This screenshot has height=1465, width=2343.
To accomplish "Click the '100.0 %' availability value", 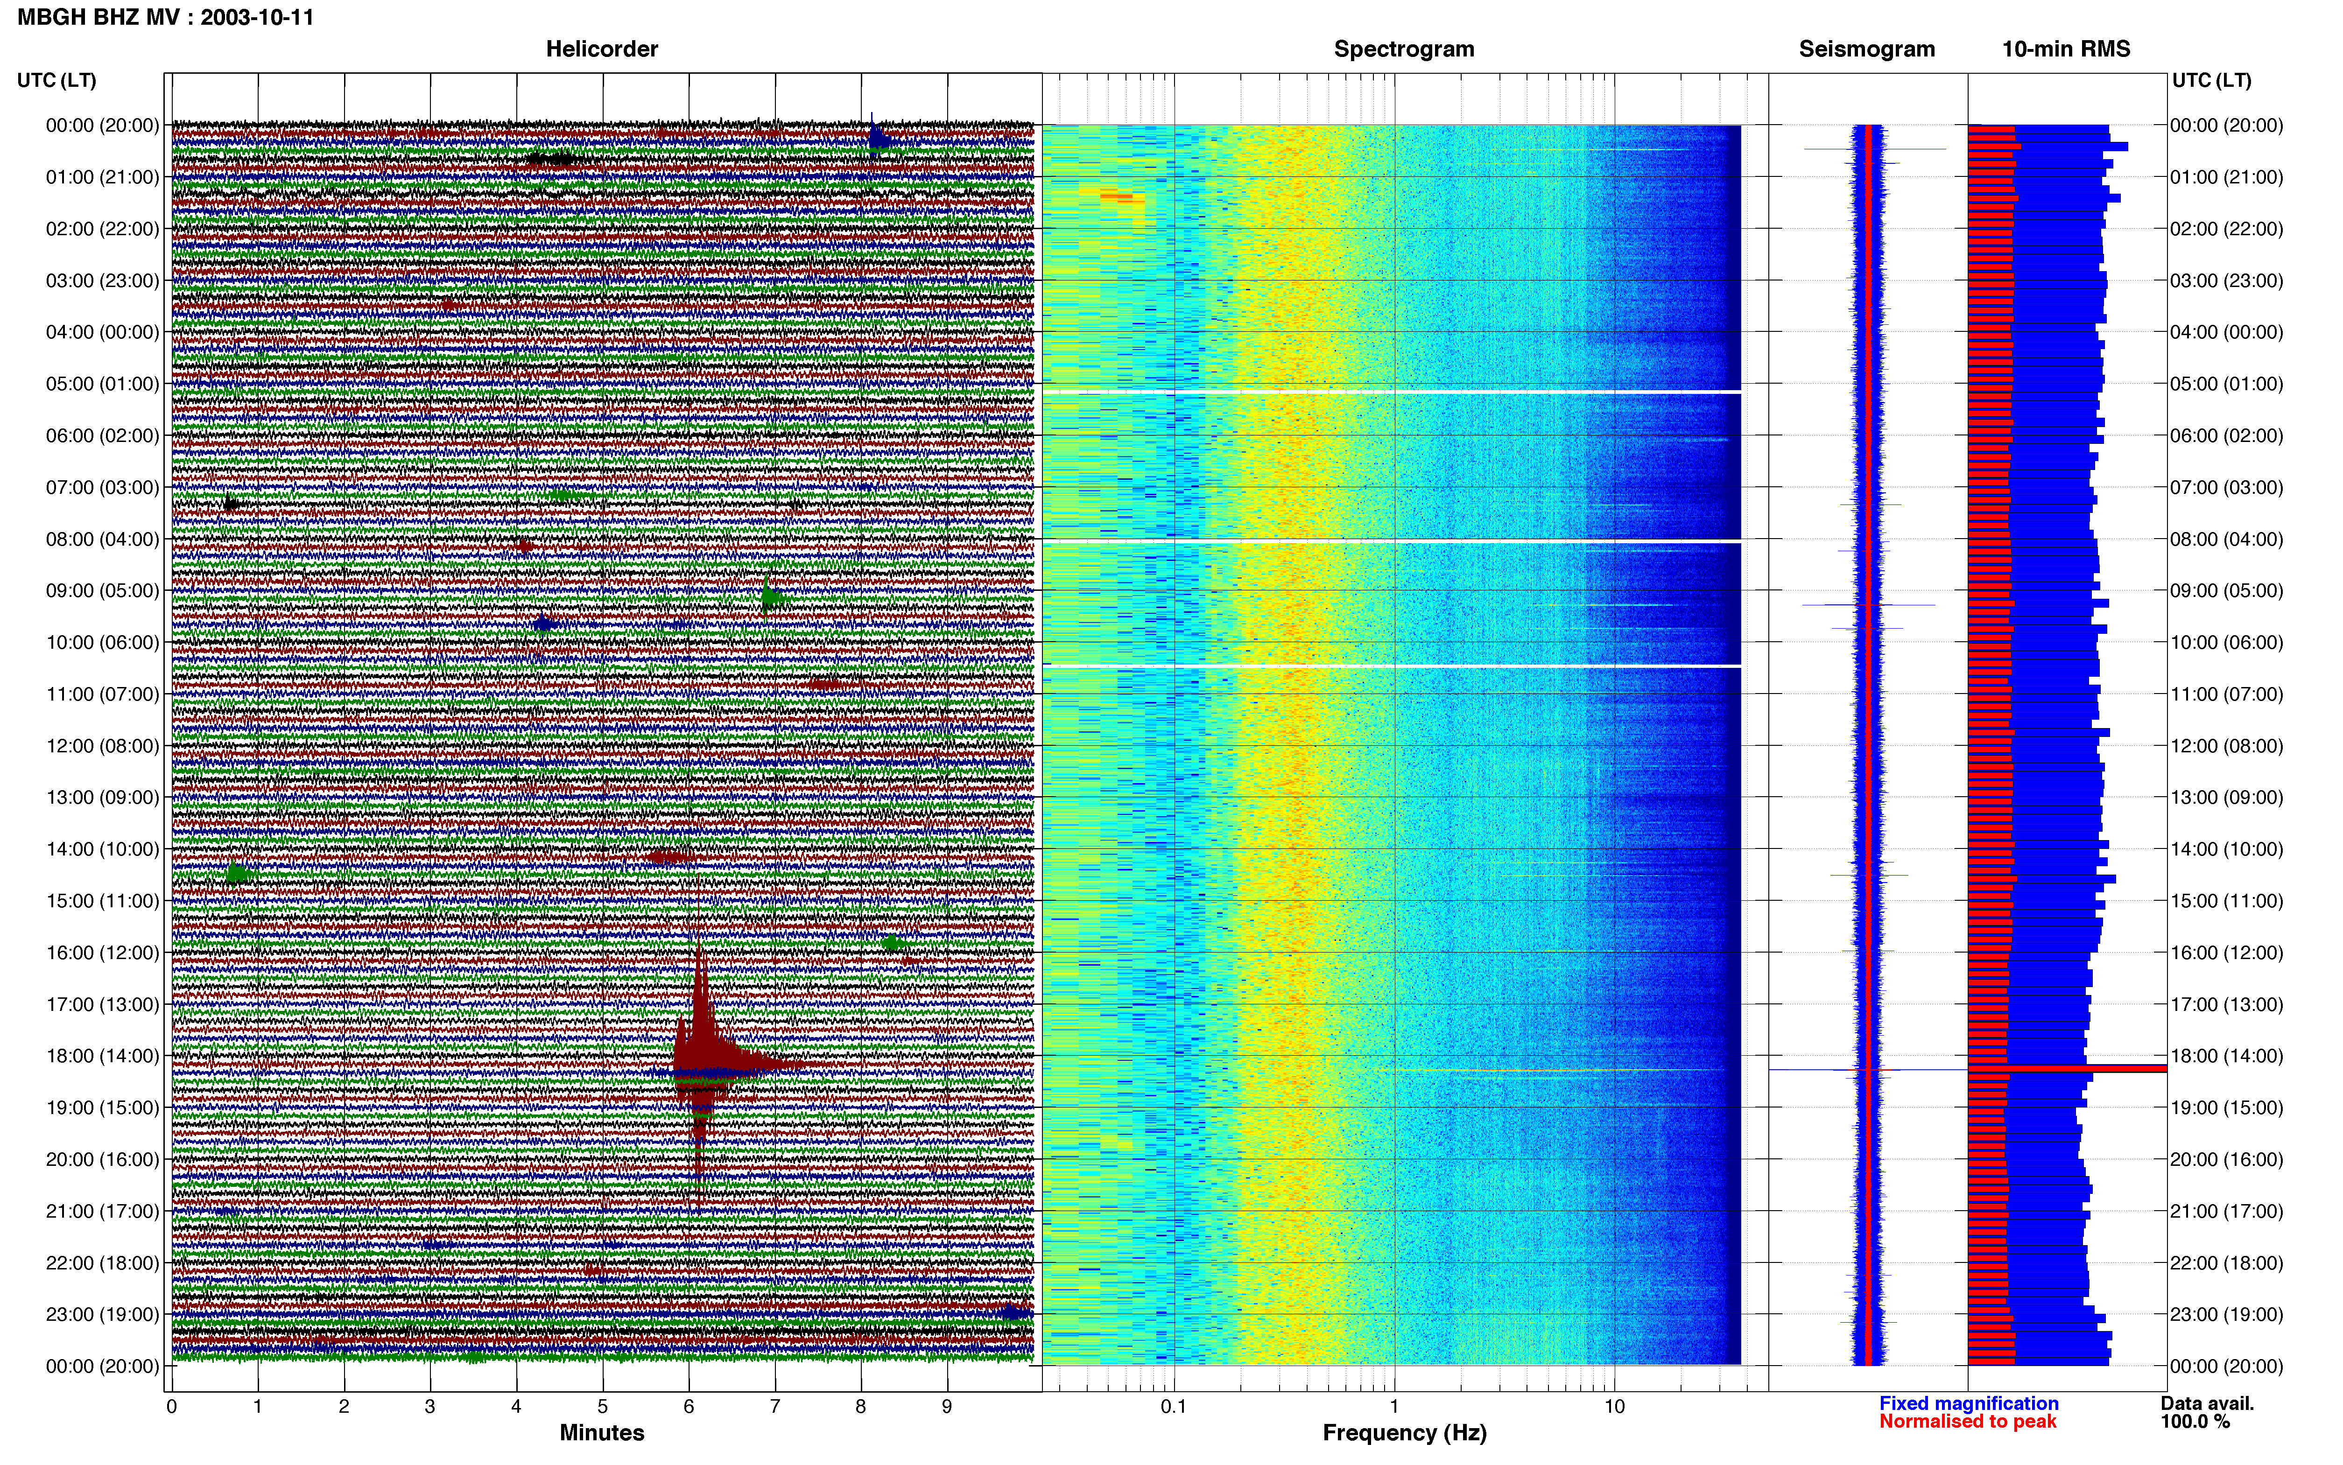I will pos(2195,1422).
